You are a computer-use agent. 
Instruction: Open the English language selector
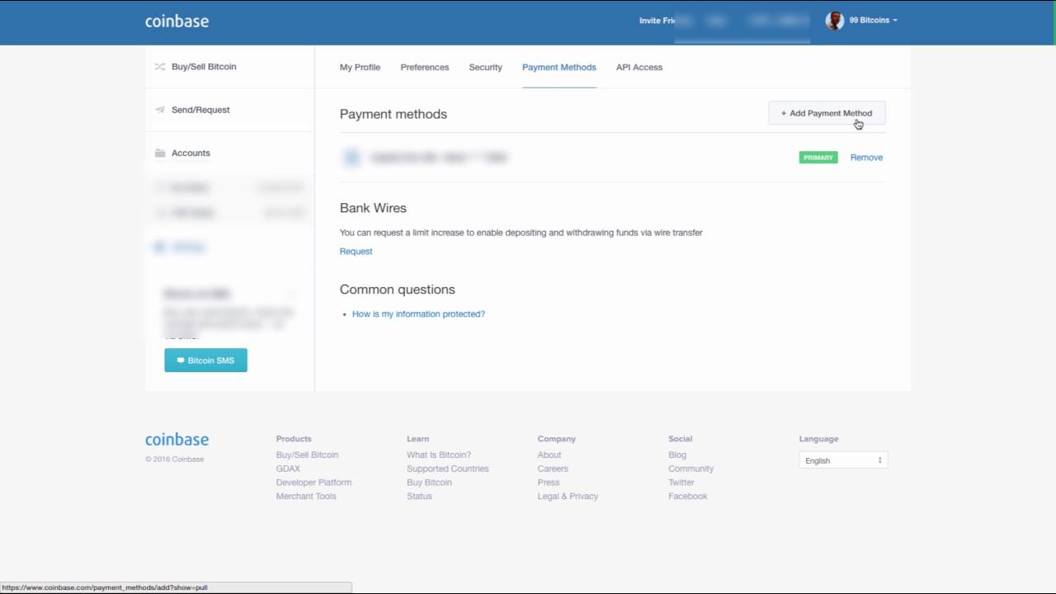(x=843, y=460)
